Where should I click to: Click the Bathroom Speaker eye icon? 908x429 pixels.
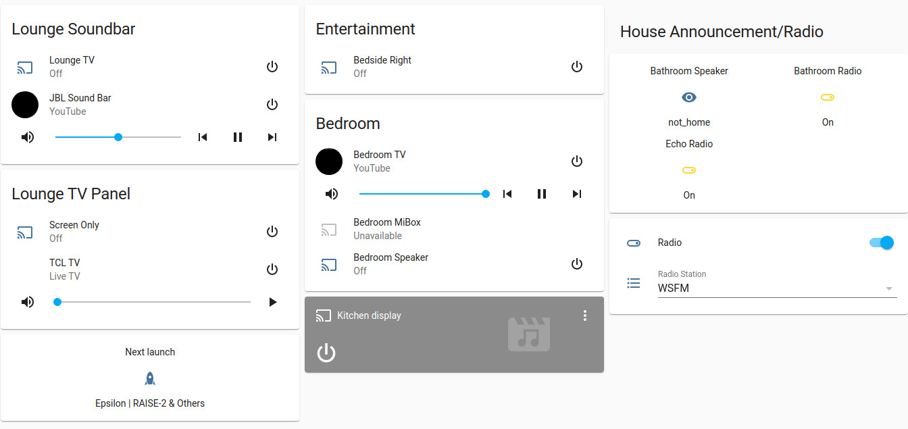point(688,97)
